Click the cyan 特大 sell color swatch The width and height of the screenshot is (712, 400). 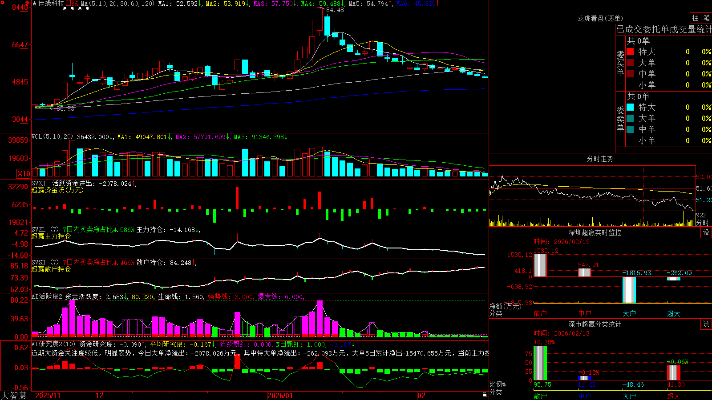(630, 107)
